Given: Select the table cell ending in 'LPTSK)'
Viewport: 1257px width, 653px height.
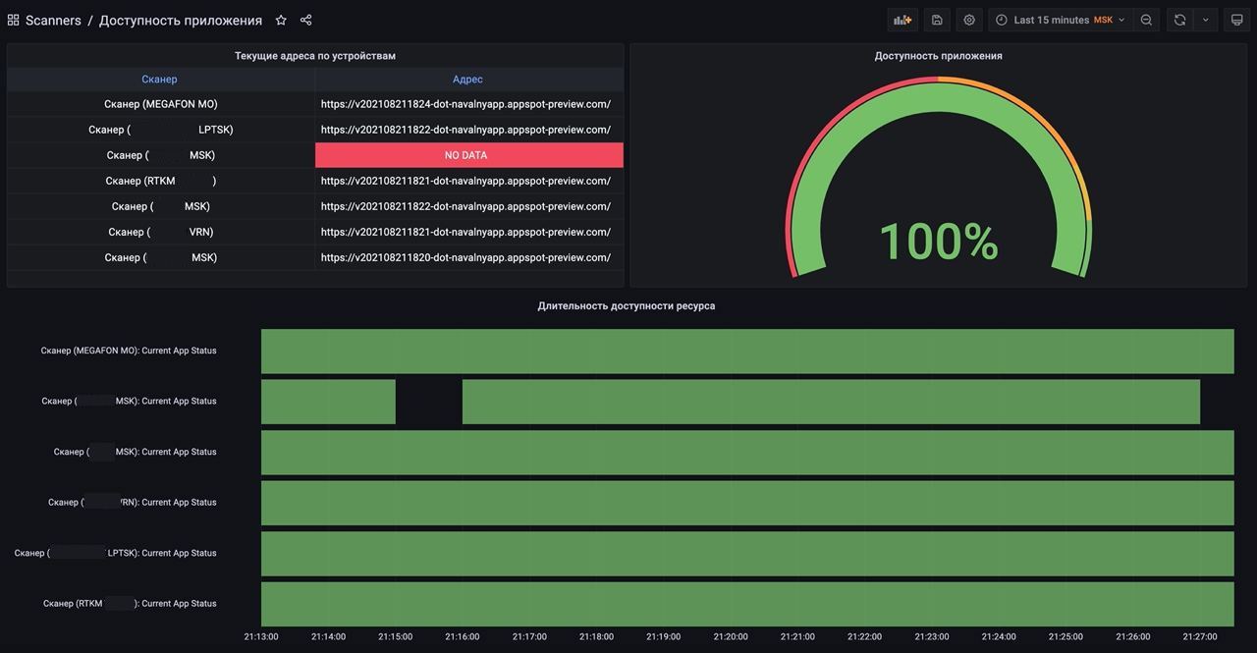Looking at the screenshot, I should [161, 130].
